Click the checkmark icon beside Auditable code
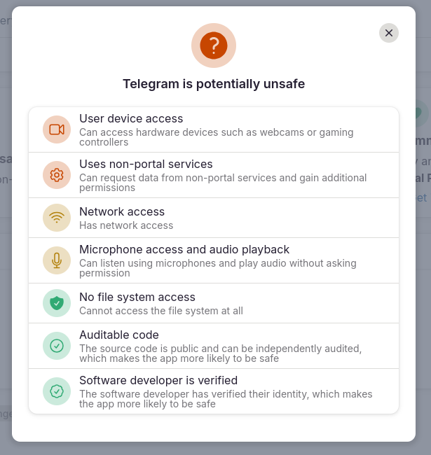 point(57,346)
